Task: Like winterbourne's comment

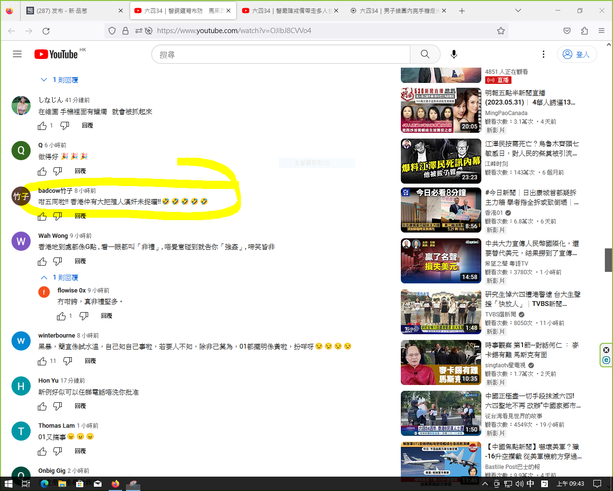Action: tap(42, 361)
